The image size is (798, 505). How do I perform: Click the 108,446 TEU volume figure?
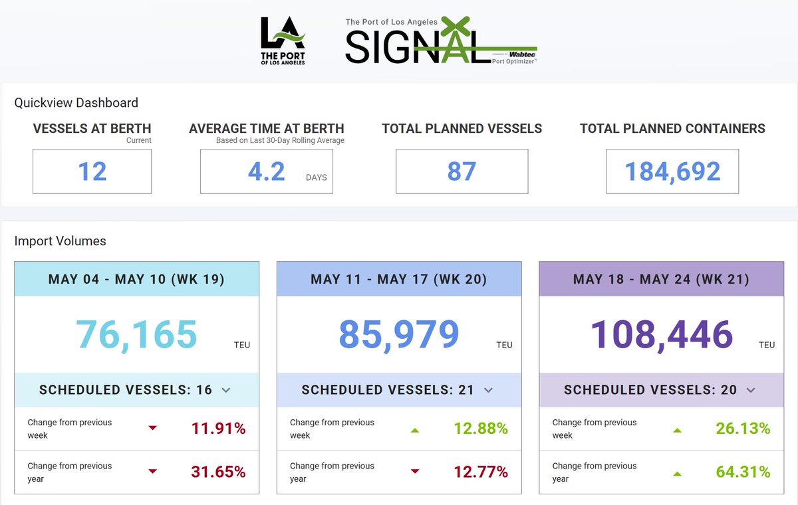coord(662,334)
